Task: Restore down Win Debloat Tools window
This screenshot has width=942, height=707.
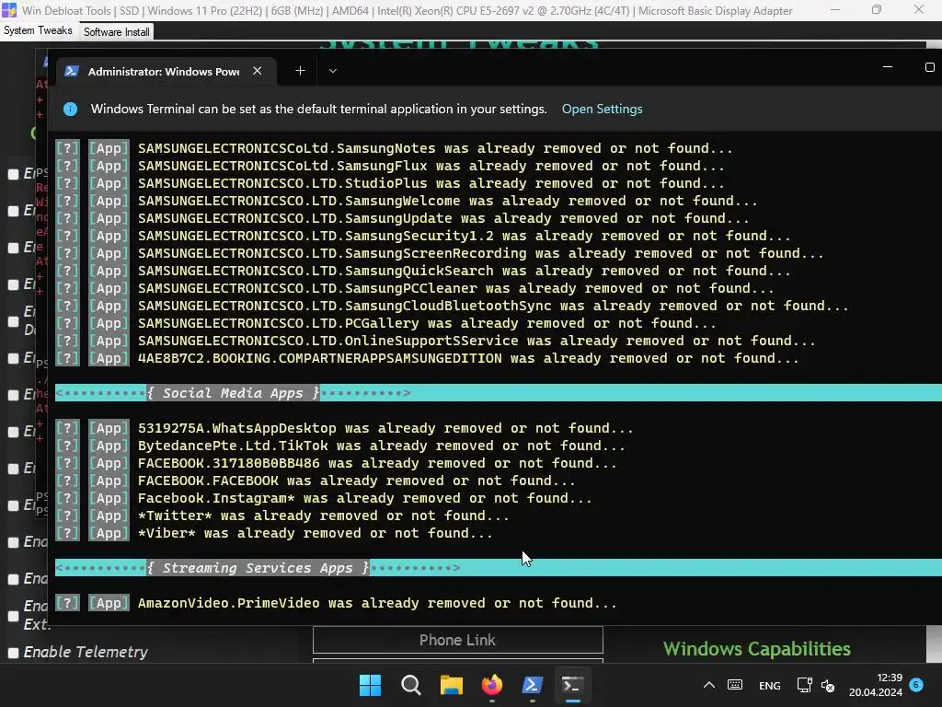Action: [x=877, y=9]
